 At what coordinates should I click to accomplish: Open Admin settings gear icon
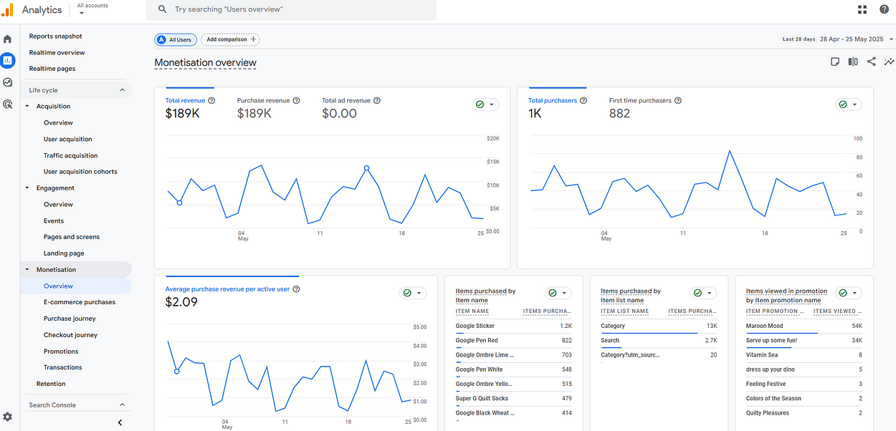(x=8, y=417)
